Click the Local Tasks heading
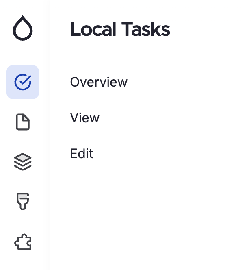251x270 pixels. click(x=120, y=29)
